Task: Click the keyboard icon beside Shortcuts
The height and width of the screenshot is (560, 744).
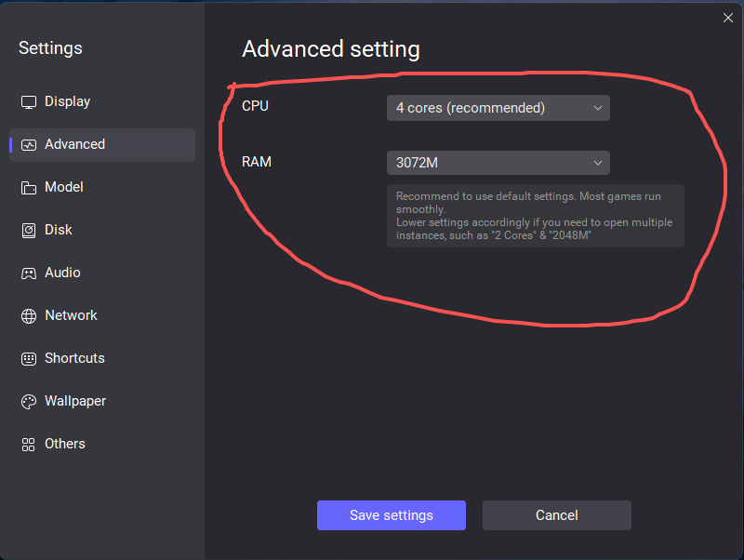Action: pos(28,359)
